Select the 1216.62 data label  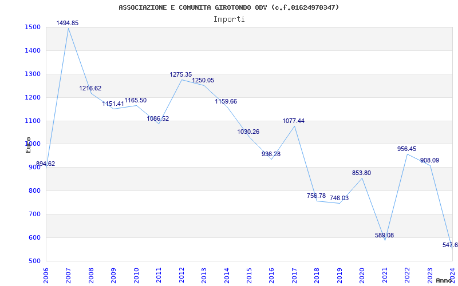click(90, 88)
